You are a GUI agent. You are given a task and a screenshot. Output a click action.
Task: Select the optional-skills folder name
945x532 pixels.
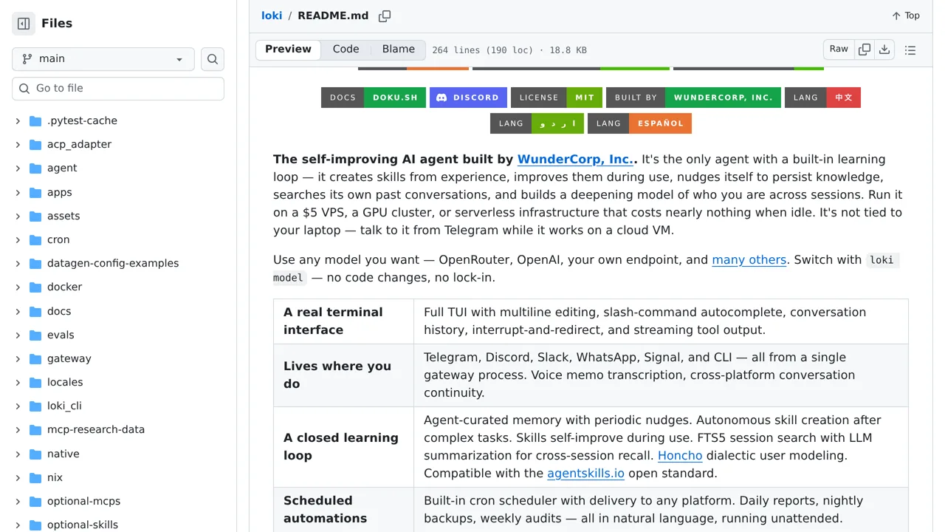[83, 525]
